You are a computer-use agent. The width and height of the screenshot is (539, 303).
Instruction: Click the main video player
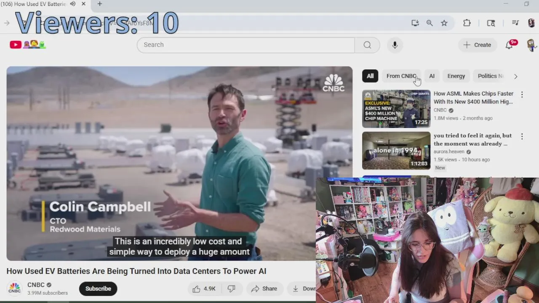pyautogui.click(x=179, y=163)
